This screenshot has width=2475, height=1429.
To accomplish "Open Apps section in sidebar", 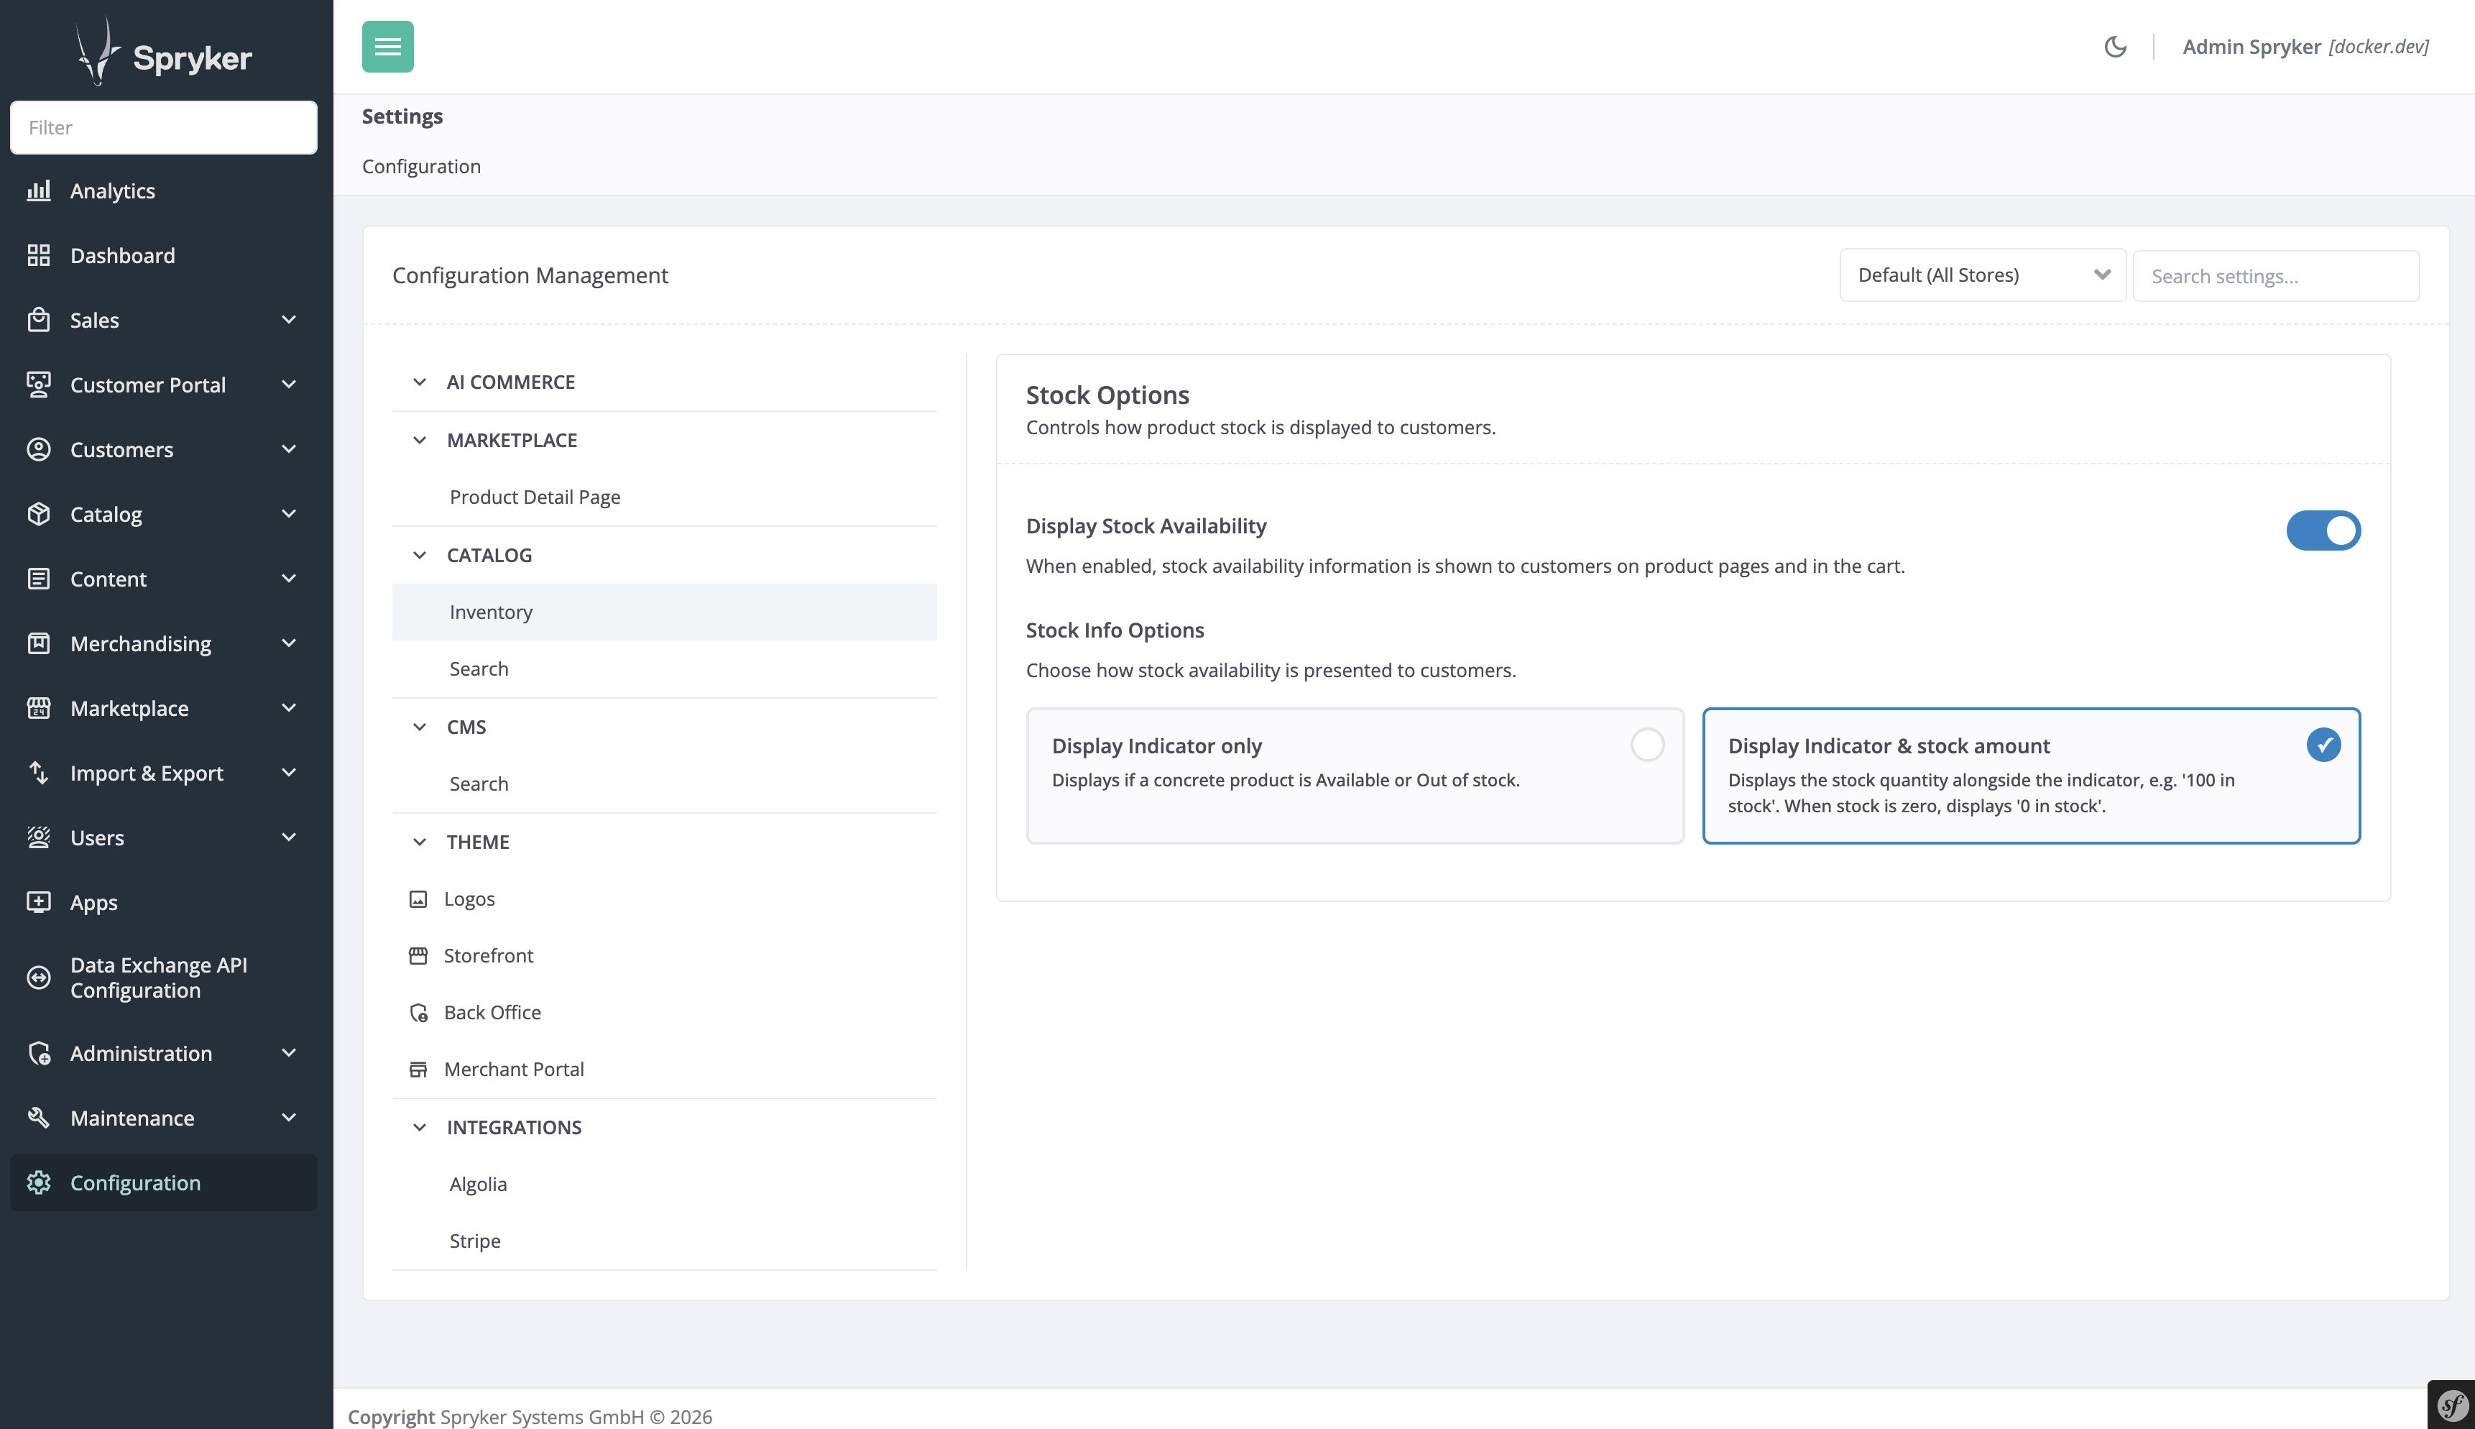I will click(x=93, y=902).
